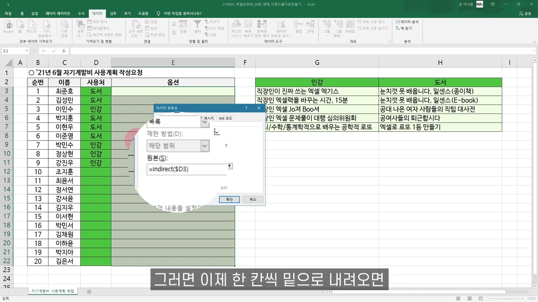
Task: Import data from Access
Action: (x=8, y=27)
